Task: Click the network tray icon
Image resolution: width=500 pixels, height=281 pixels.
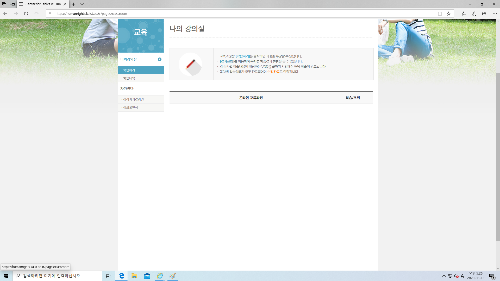Action: 450,276
